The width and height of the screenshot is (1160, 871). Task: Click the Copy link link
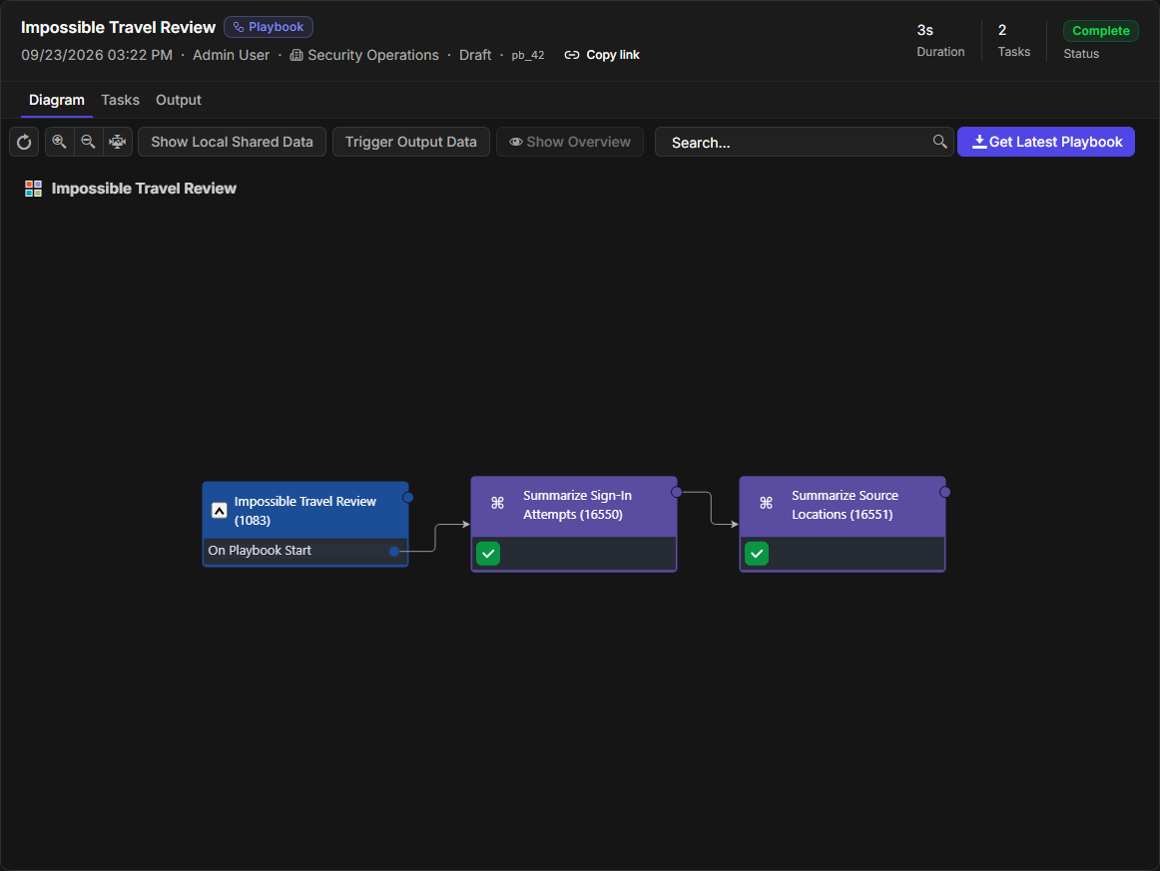(601, 55)
